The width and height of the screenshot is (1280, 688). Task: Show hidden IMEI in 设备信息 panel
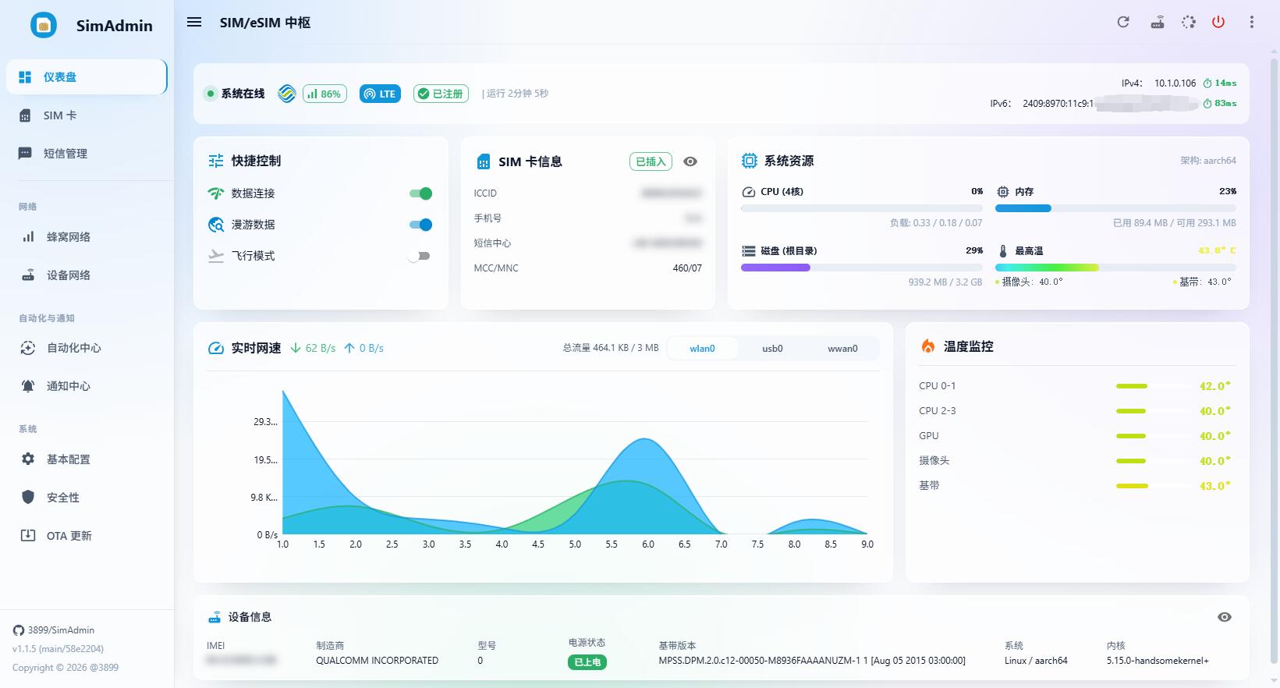pyautogui.click(x=1225, y=617)
